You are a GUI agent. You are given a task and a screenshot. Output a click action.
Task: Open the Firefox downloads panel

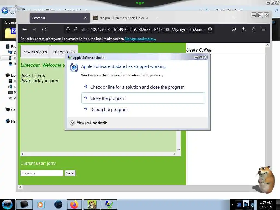click(243, 29)
